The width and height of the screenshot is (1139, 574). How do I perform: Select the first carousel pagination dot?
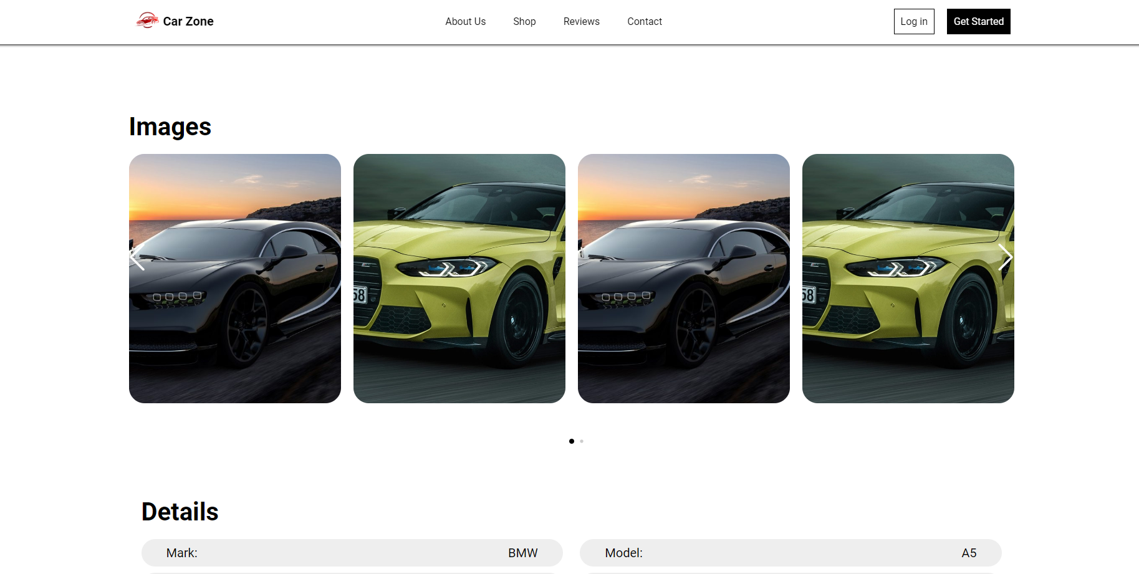tap(572, 441)
